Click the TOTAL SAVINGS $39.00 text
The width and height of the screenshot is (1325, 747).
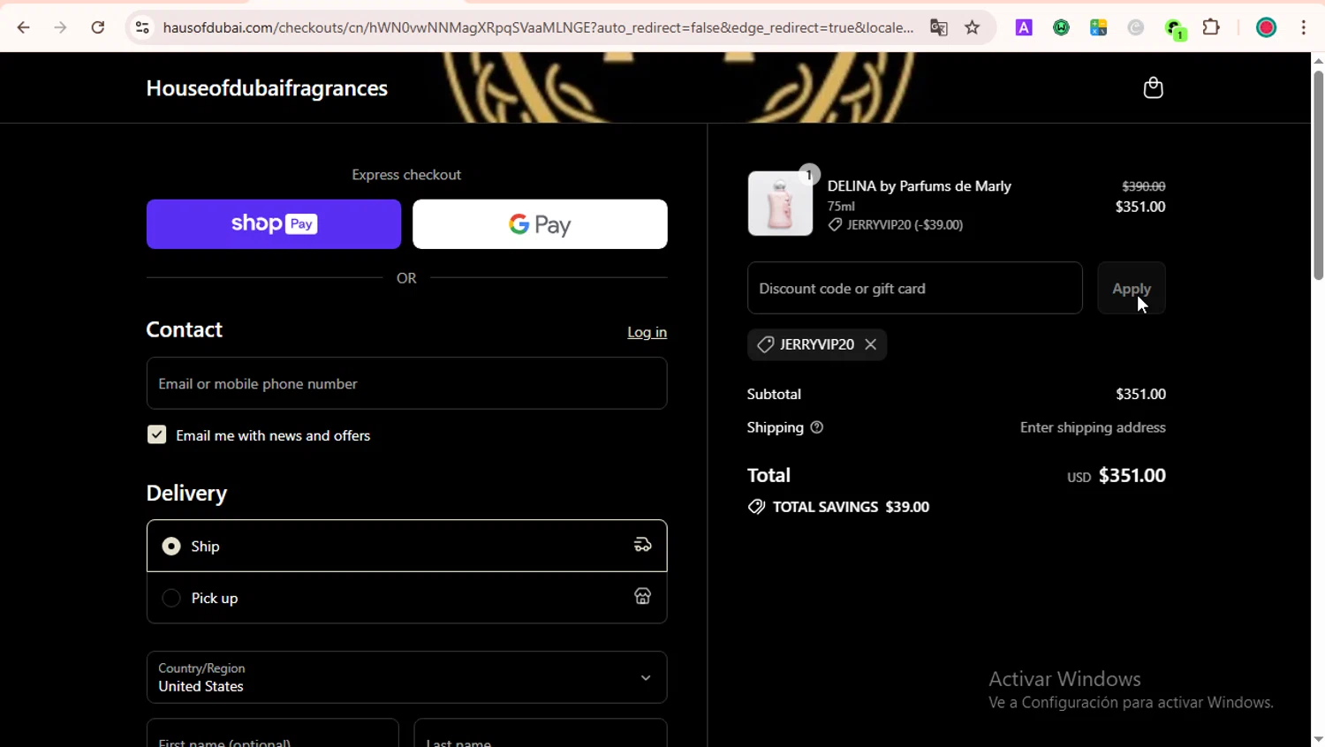pos(851,507)
